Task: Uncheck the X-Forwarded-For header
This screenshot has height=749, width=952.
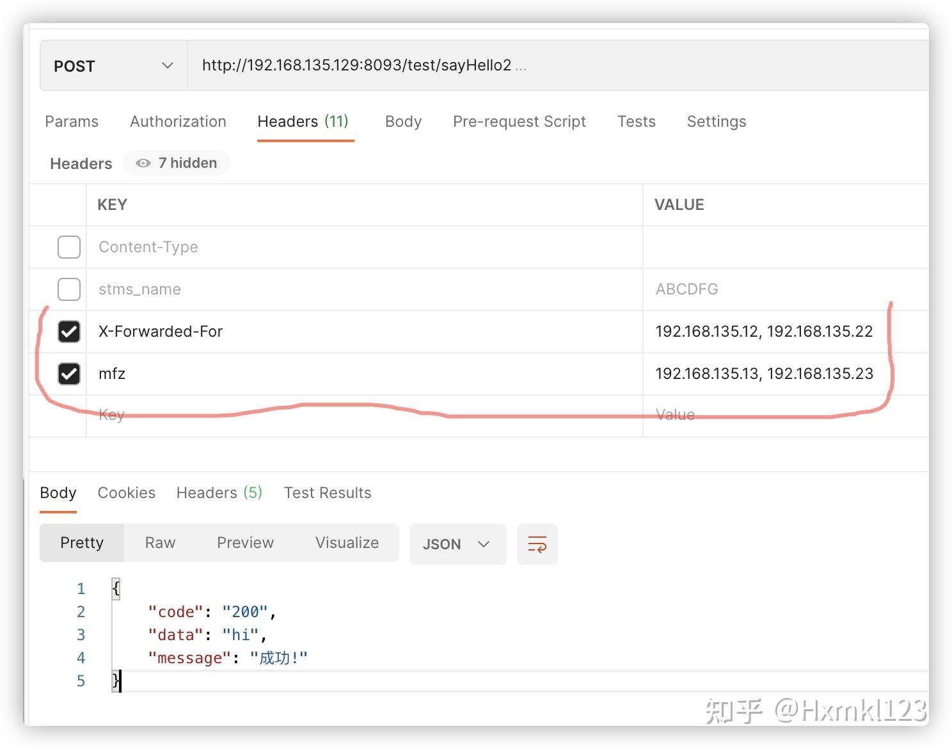Action: pyautogui.click(x=68, y=332)
